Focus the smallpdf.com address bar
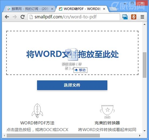 coord(74,17)
